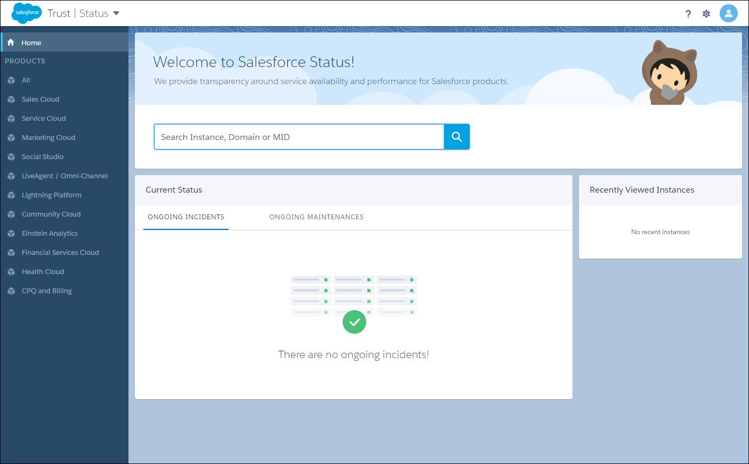Open the help question mark icon

click(688, 14)
